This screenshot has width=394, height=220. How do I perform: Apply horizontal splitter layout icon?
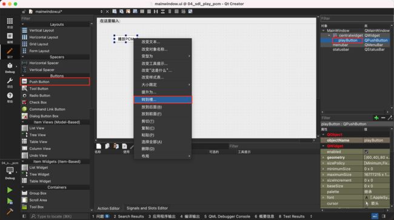(156, 11)
